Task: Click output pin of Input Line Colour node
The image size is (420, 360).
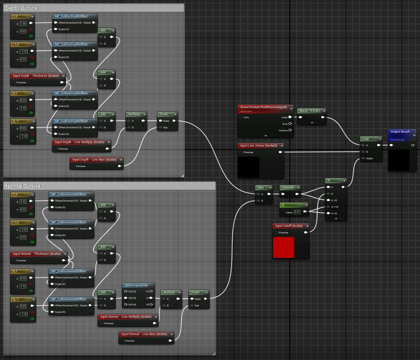Action: pos(280,152)
